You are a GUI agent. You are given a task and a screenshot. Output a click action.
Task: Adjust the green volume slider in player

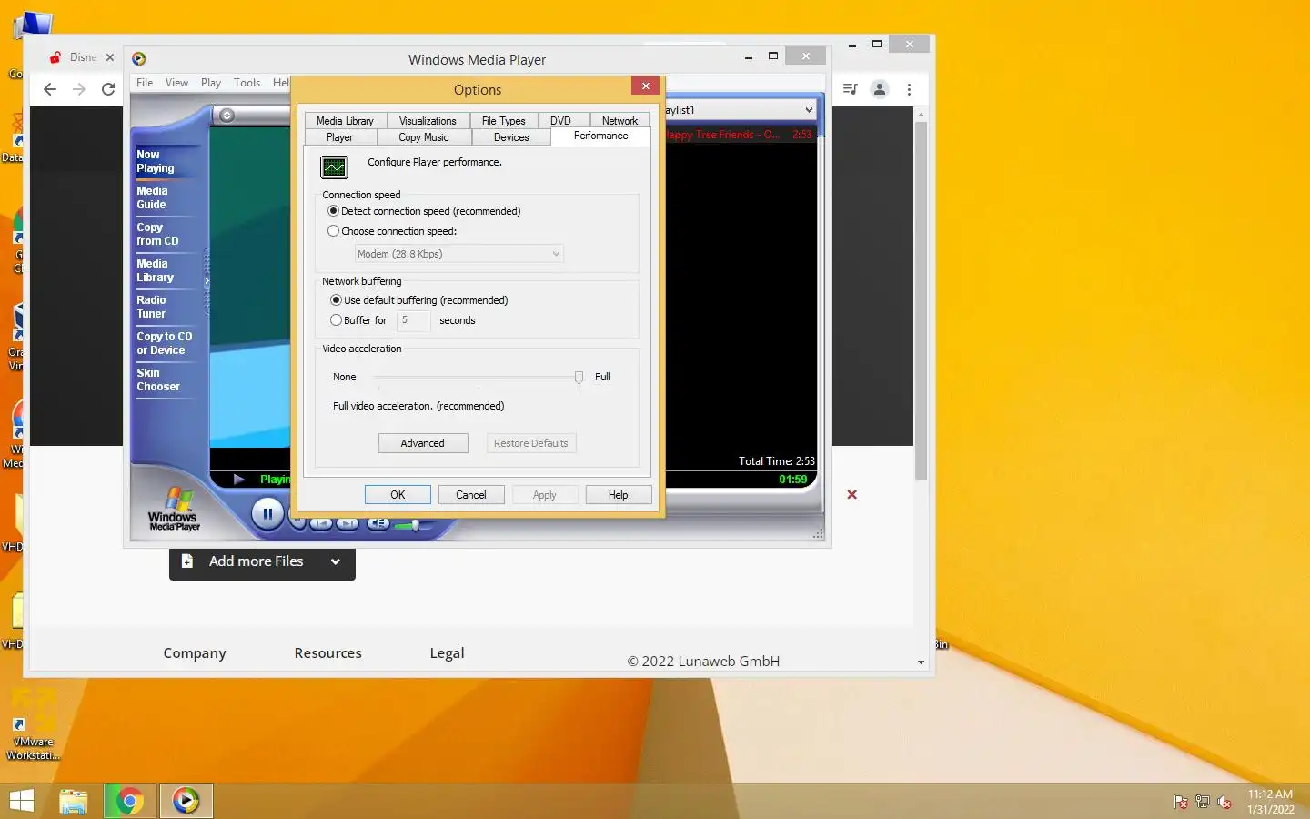pos(415,525)
